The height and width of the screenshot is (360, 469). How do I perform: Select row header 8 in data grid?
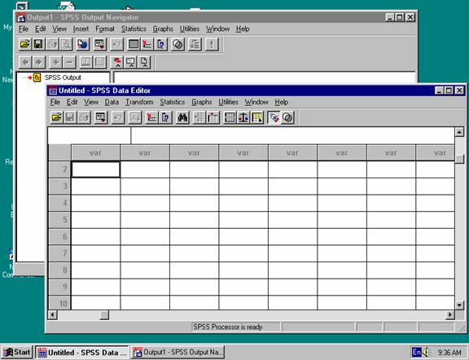59,270
